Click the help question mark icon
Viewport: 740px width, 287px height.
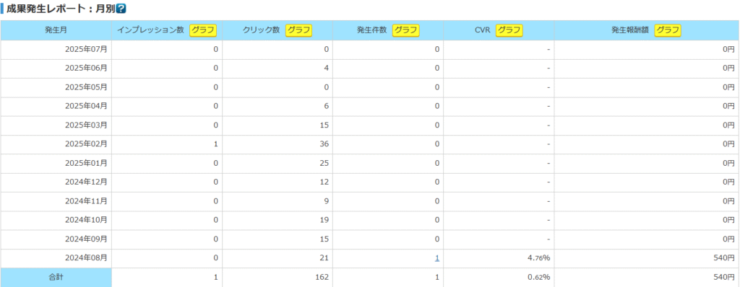121,9
